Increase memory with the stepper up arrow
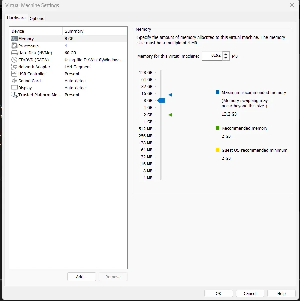This screenshot has width=300, height=301. [x=226, y=54]
